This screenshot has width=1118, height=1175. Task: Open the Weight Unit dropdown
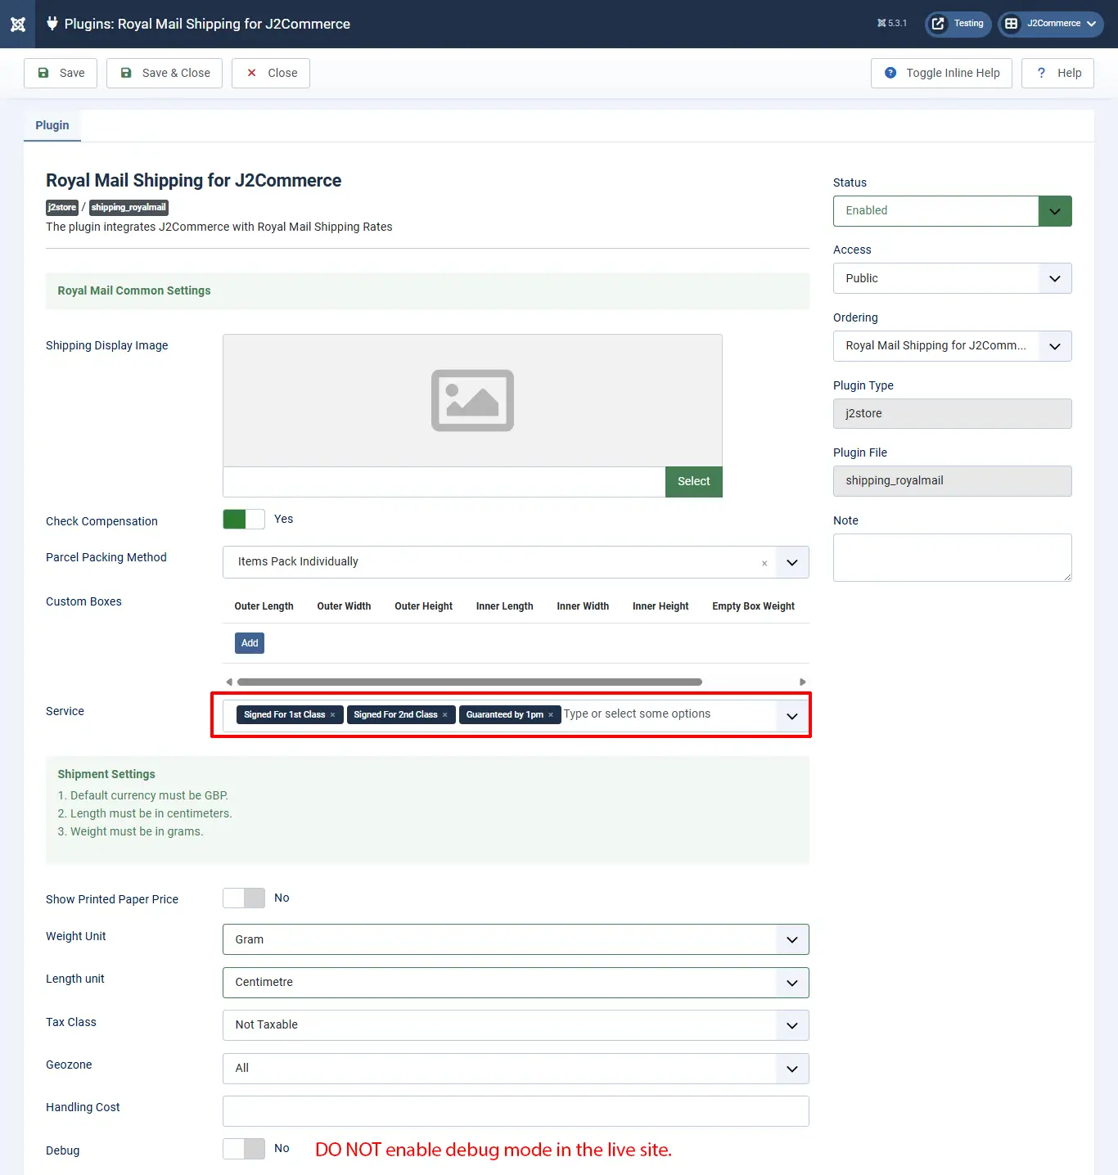pos(516,939)
